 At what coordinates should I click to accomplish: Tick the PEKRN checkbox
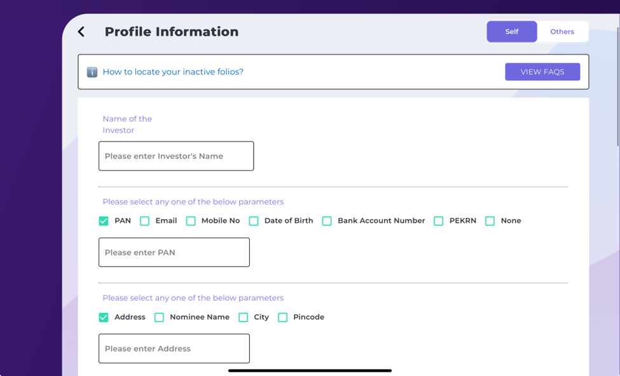(x=439, y=221)
